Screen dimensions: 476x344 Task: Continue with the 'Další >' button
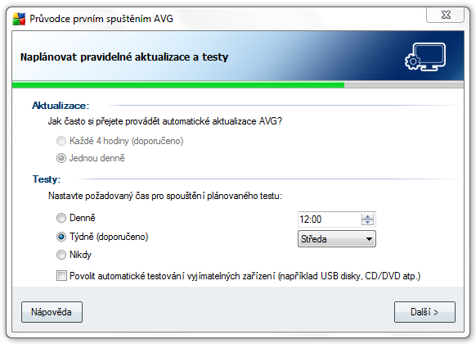pos(424,312)
